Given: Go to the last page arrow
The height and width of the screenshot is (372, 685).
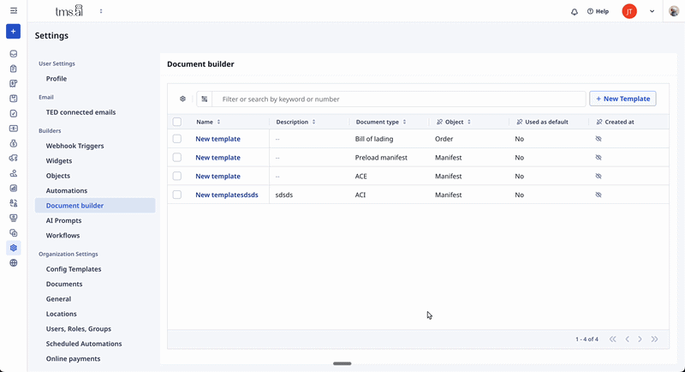Looking at the screenshot, I should click(x=654, y=339).
